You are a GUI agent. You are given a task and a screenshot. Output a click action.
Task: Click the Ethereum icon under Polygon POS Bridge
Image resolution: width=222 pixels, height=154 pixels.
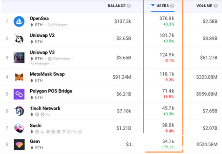(32, 97)
